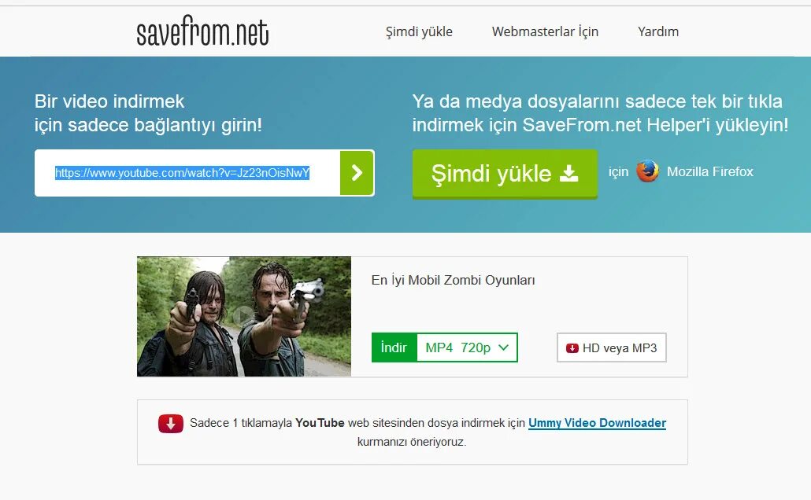This screenshot has height=500, width=811.
Task: Open the Şimdi yükle menu item
Action: 419,32
